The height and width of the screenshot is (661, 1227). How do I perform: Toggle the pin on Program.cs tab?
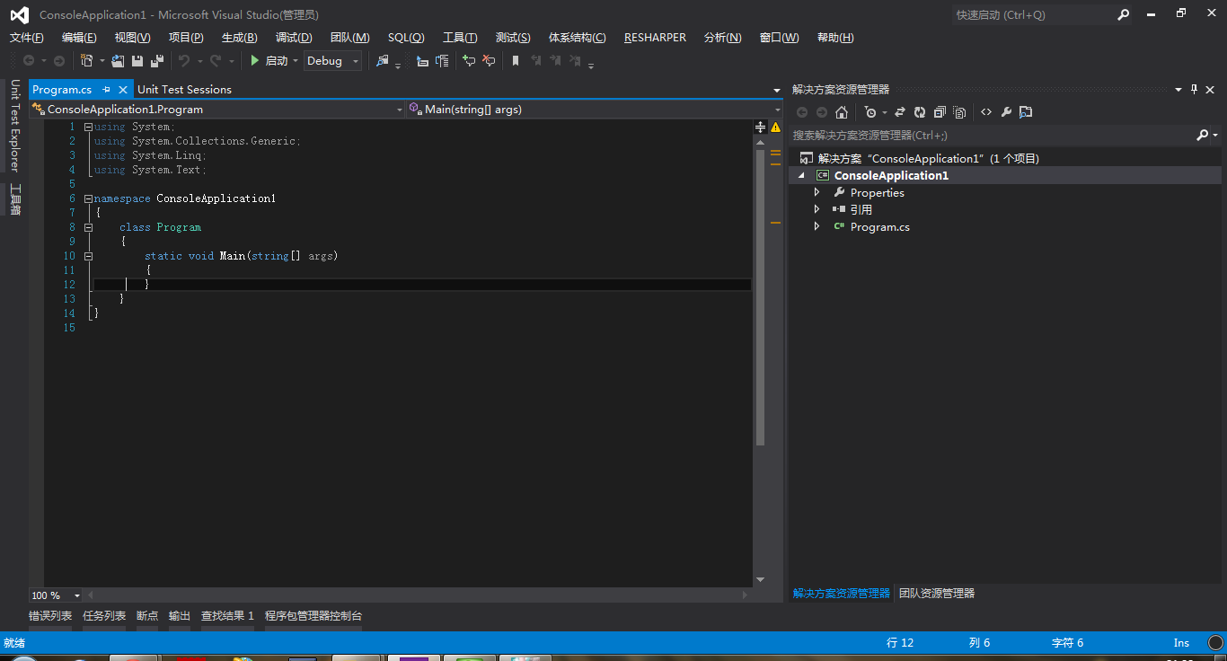click(106, 90)
